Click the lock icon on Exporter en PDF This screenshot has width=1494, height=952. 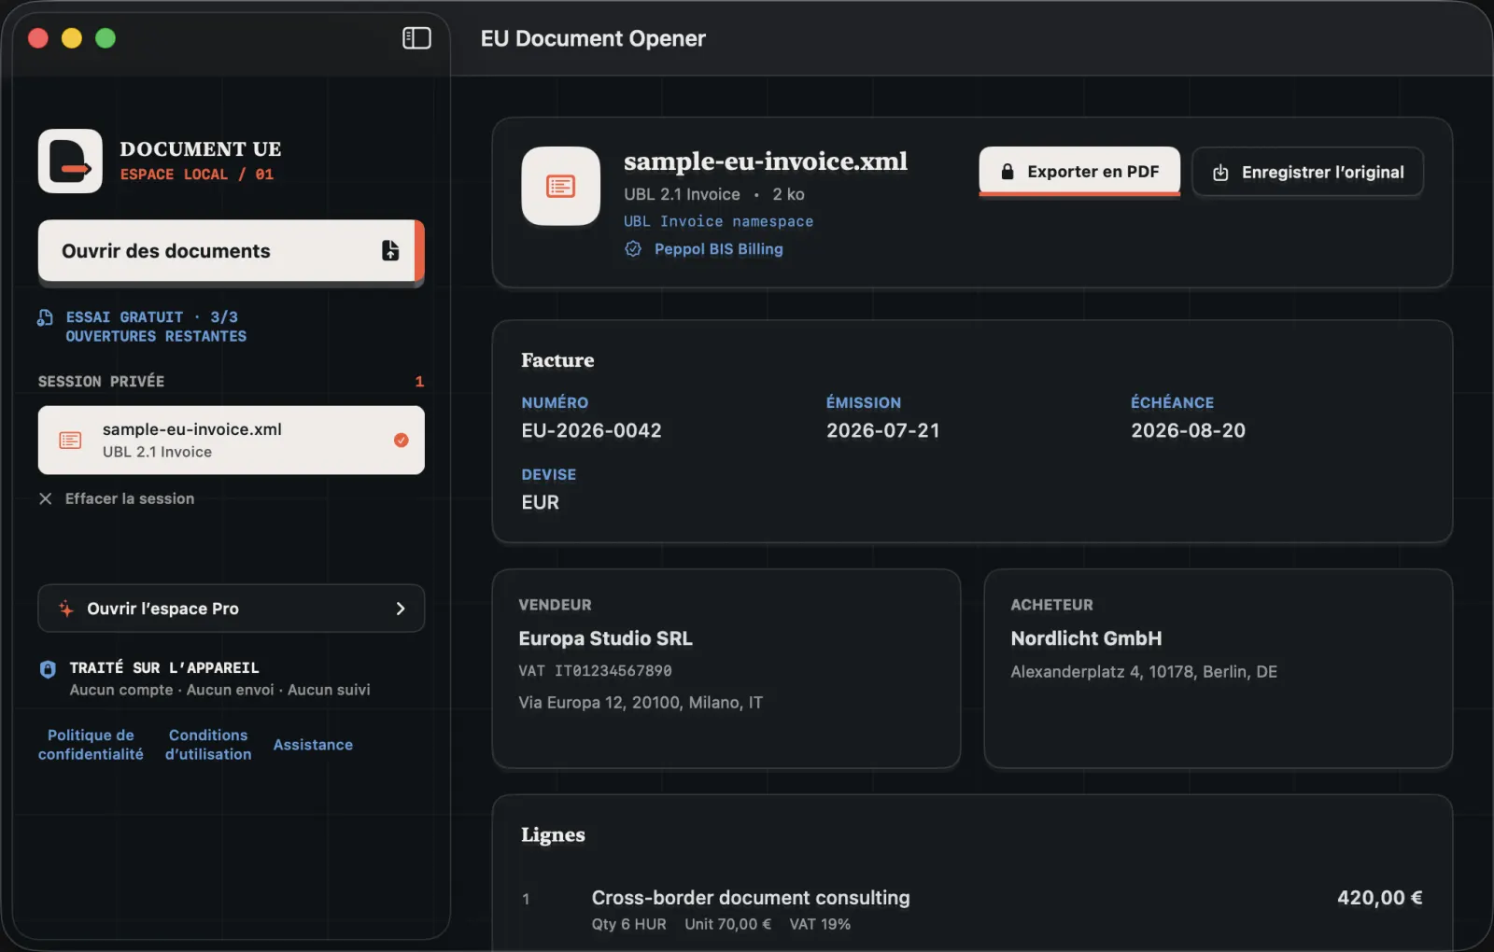[x=1008, y=172]
